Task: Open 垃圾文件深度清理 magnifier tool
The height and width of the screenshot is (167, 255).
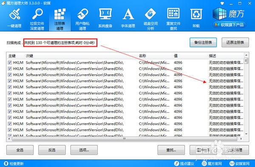Action: pos(37,20)
